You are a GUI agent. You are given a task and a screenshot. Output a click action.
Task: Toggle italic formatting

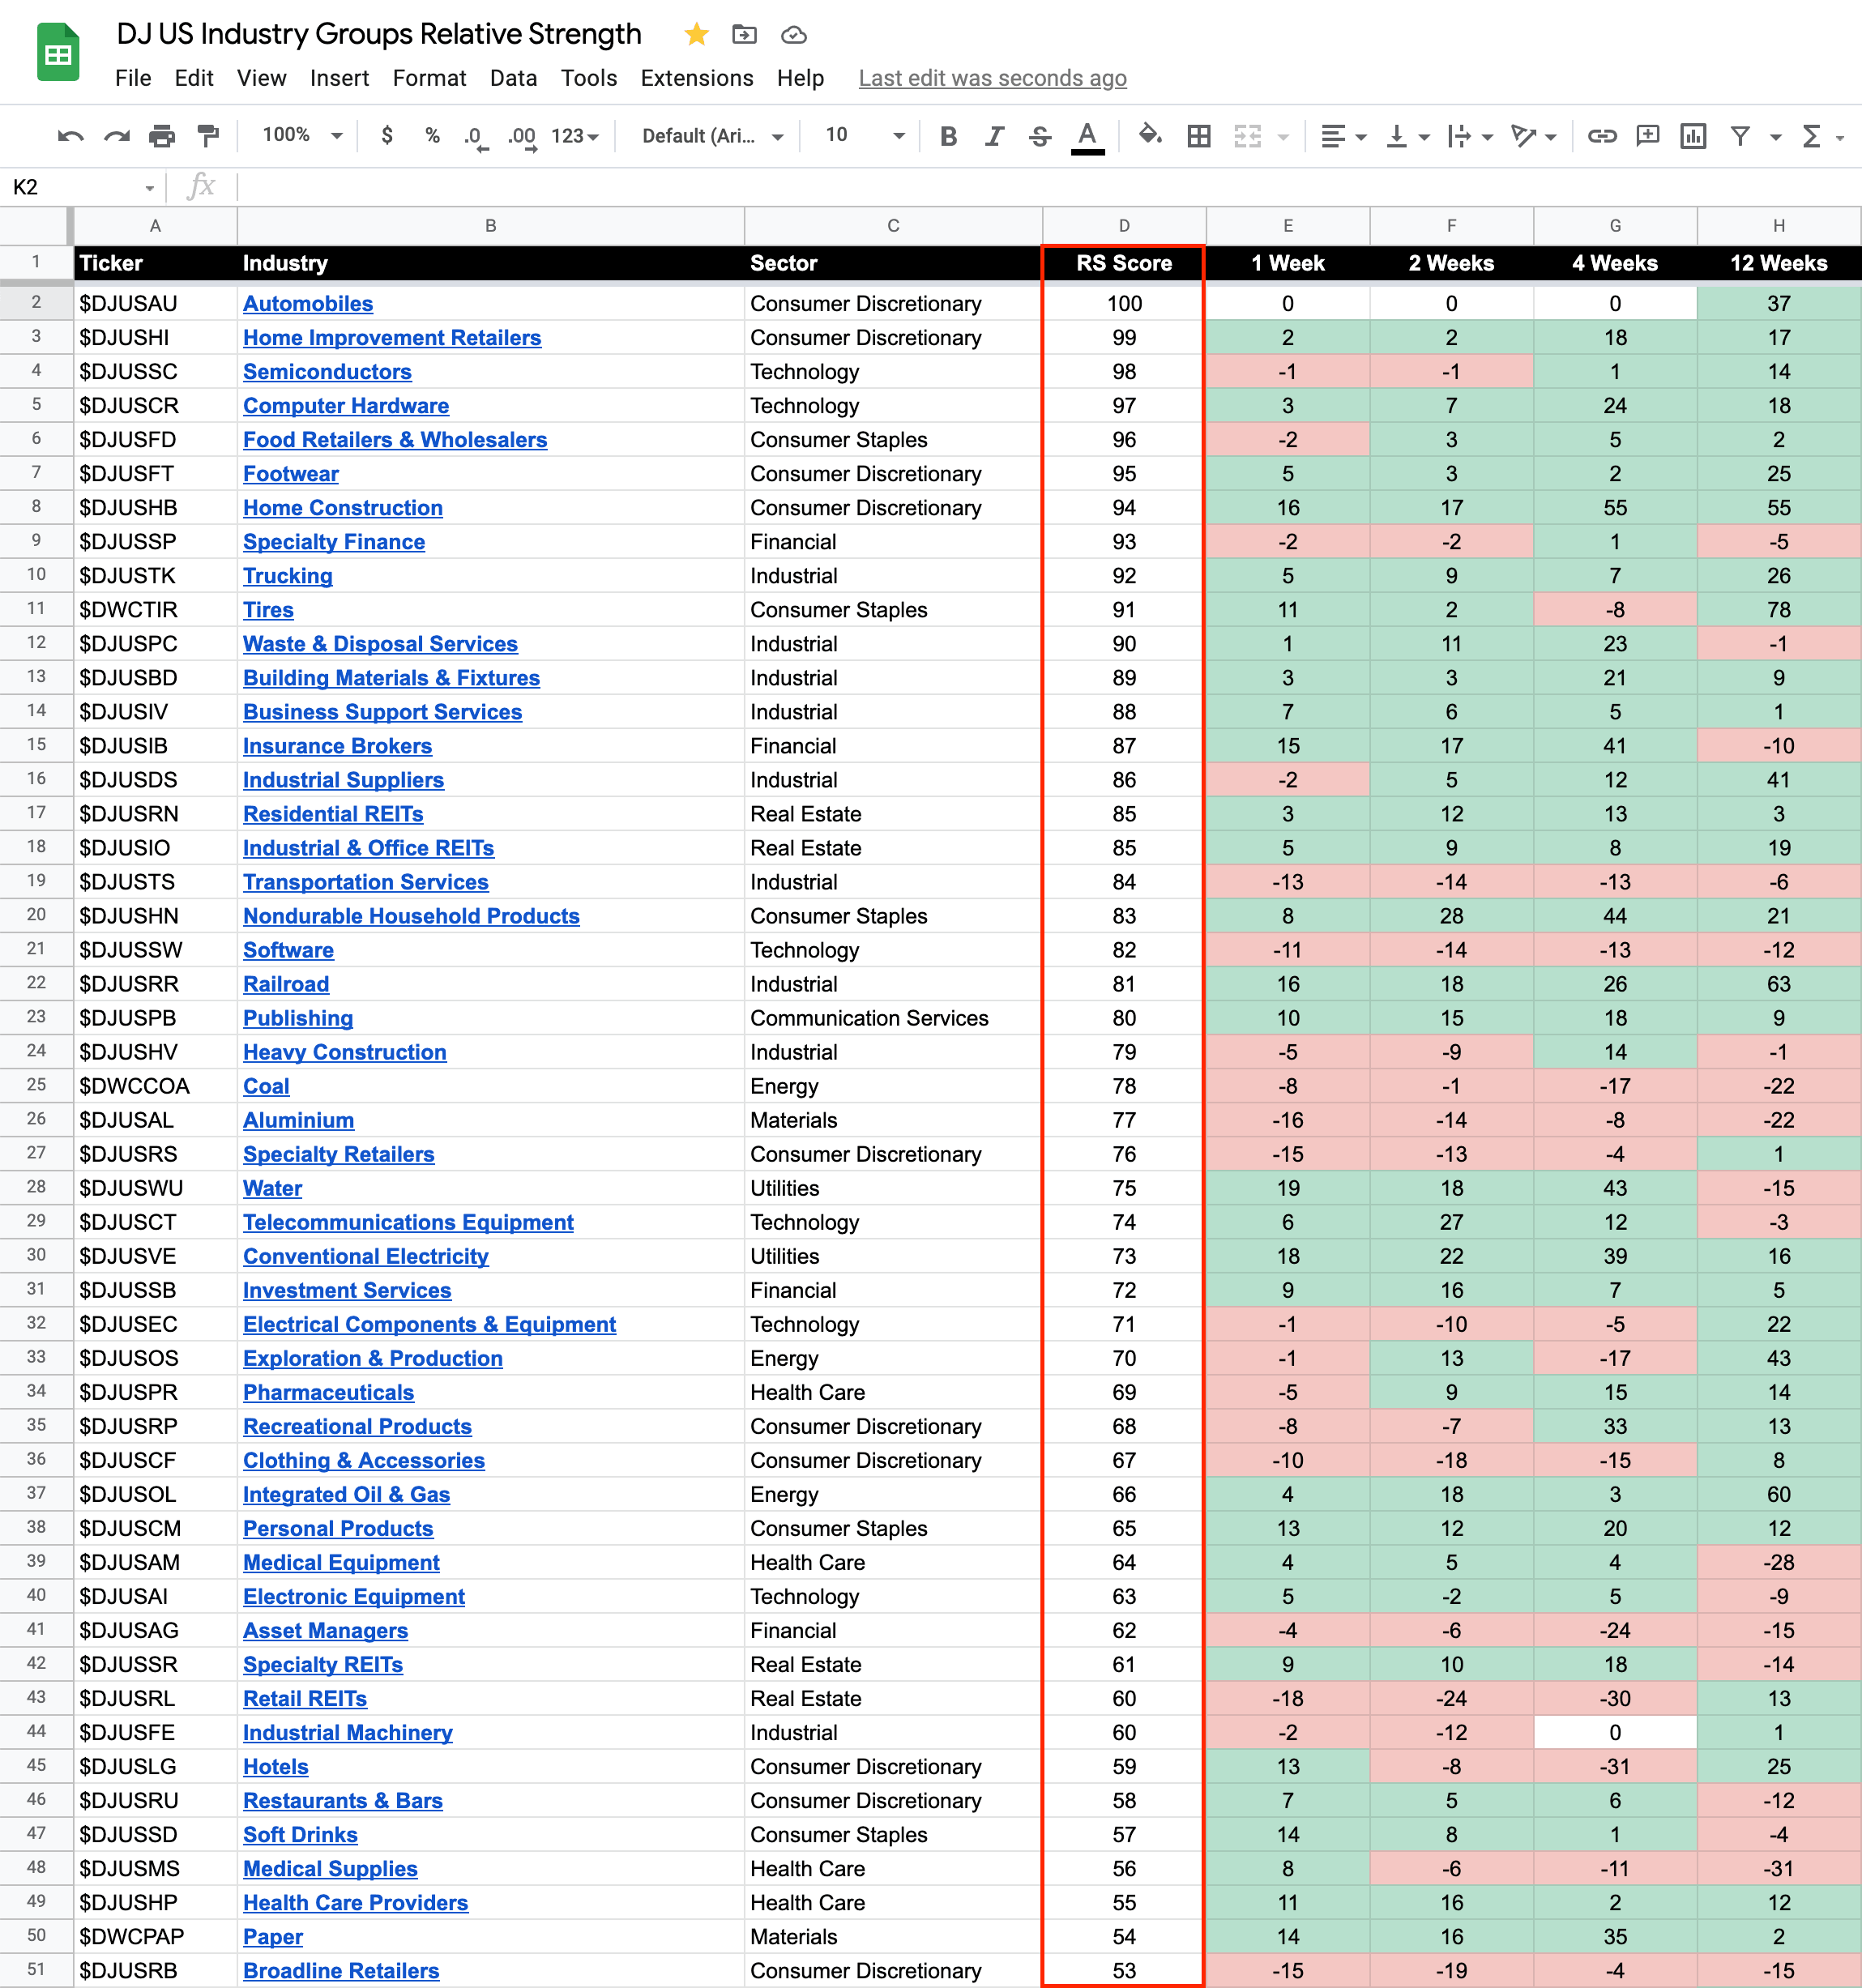pyautogui.click(x=994, y=136)
